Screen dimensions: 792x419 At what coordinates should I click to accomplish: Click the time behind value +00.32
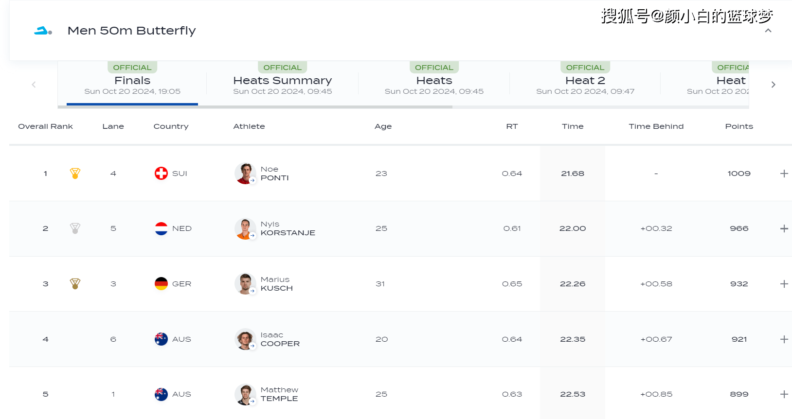pos(656,228)
